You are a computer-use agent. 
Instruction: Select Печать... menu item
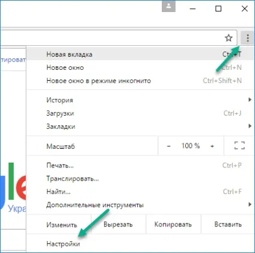[x=140, y=165]
